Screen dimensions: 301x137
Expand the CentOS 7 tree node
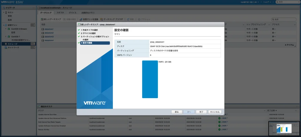click(x=6, y=36)
